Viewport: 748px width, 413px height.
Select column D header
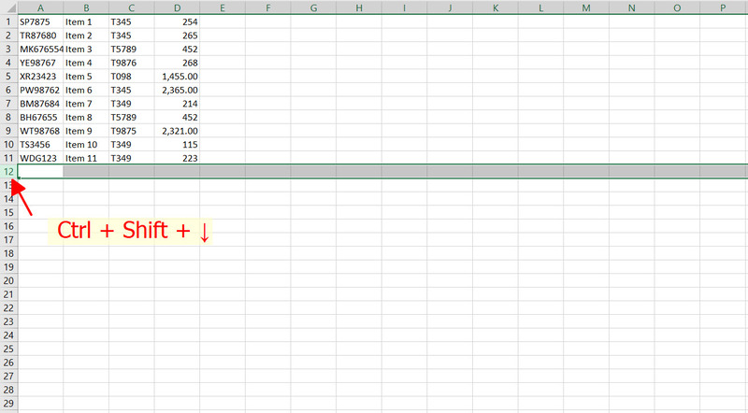(177, 7)
